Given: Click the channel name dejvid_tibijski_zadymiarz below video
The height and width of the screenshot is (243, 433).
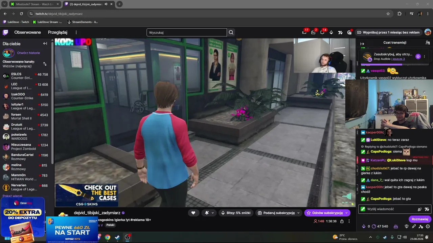Looking at the screenshot, I should (x=97, y=213).
